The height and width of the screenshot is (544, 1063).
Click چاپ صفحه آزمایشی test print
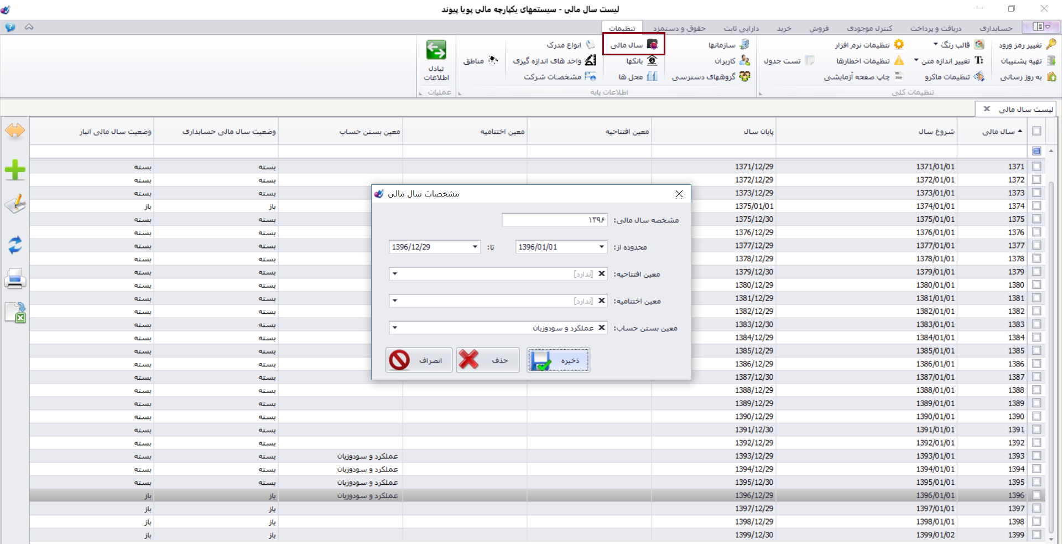point(863,77)
